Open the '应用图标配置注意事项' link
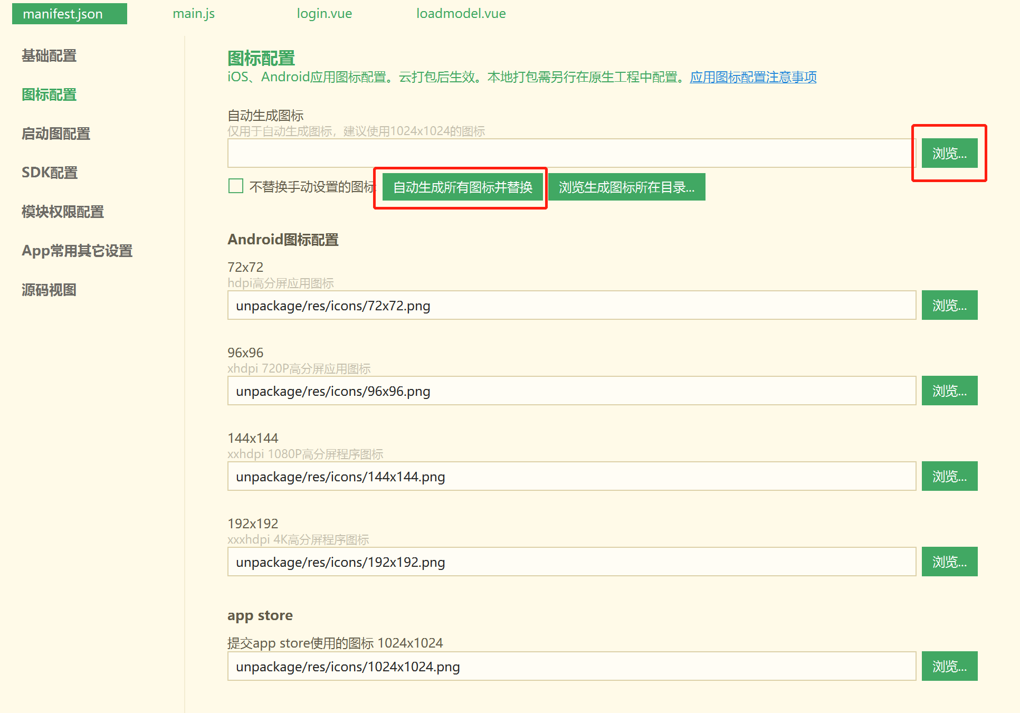This screenshot has height=713, width=1020. 752,78
